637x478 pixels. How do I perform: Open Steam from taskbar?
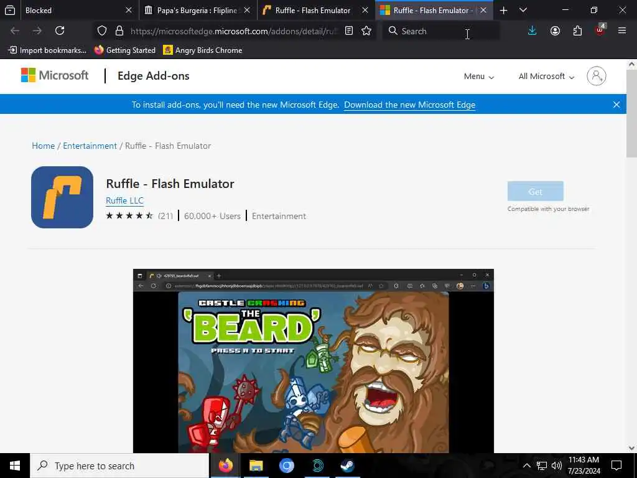347,466
